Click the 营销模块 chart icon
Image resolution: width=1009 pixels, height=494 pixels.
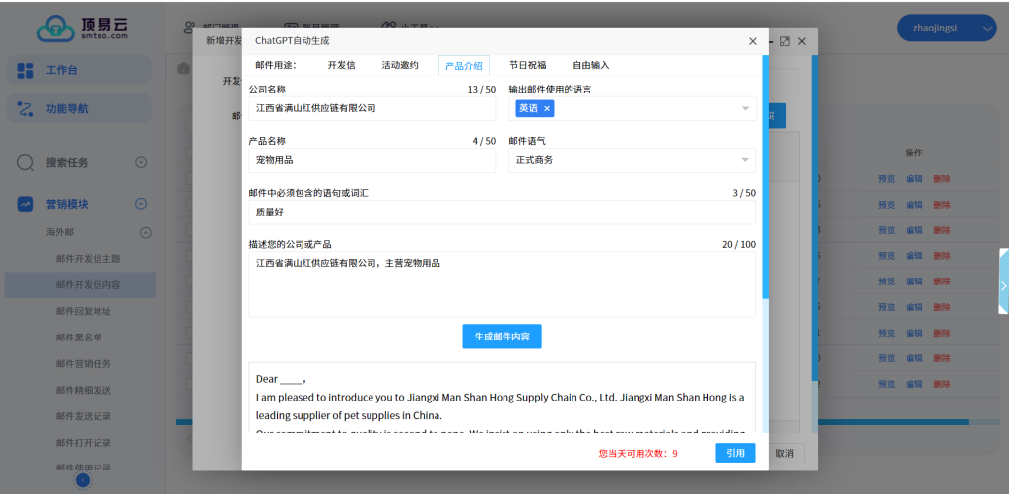click(26, 204)
